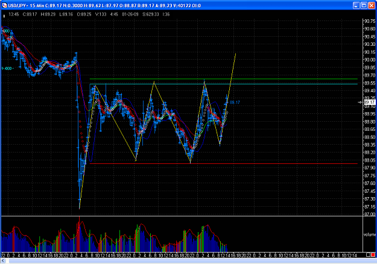
Task: Click the S:629.33 value in the info bar
Action: 151,14
